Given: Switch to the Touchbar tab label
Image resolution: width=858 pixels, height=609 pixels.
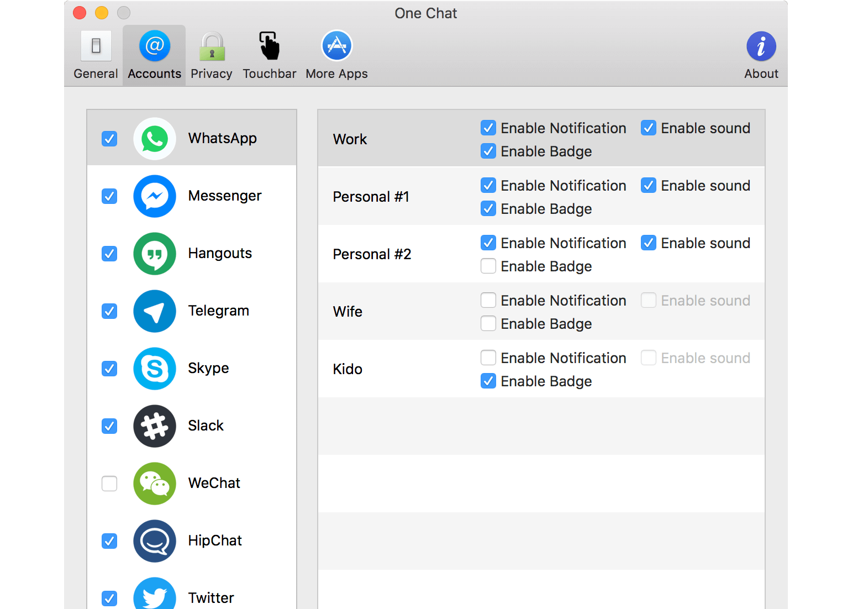Looking at the screenshot, I should pyautogui.click(x=270, y=73).
